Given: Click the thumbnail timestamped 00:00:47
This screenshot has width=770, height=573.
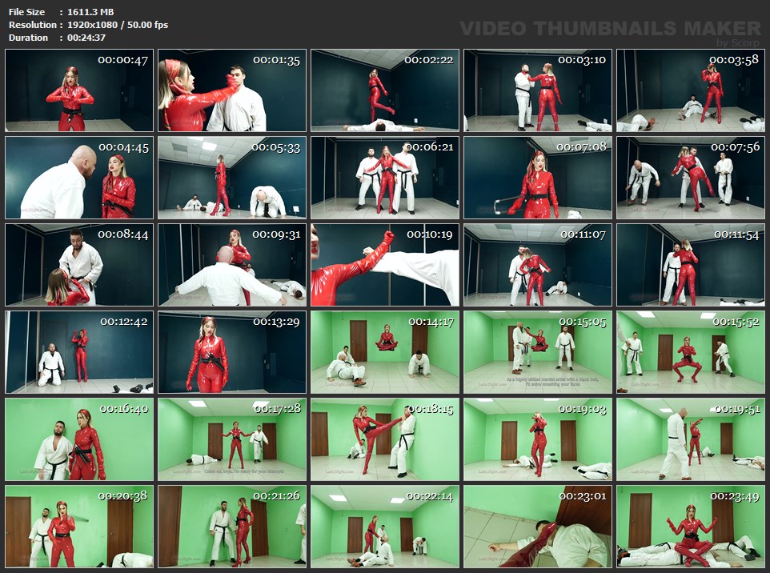Looking at the screenshot, I should 78,90.
